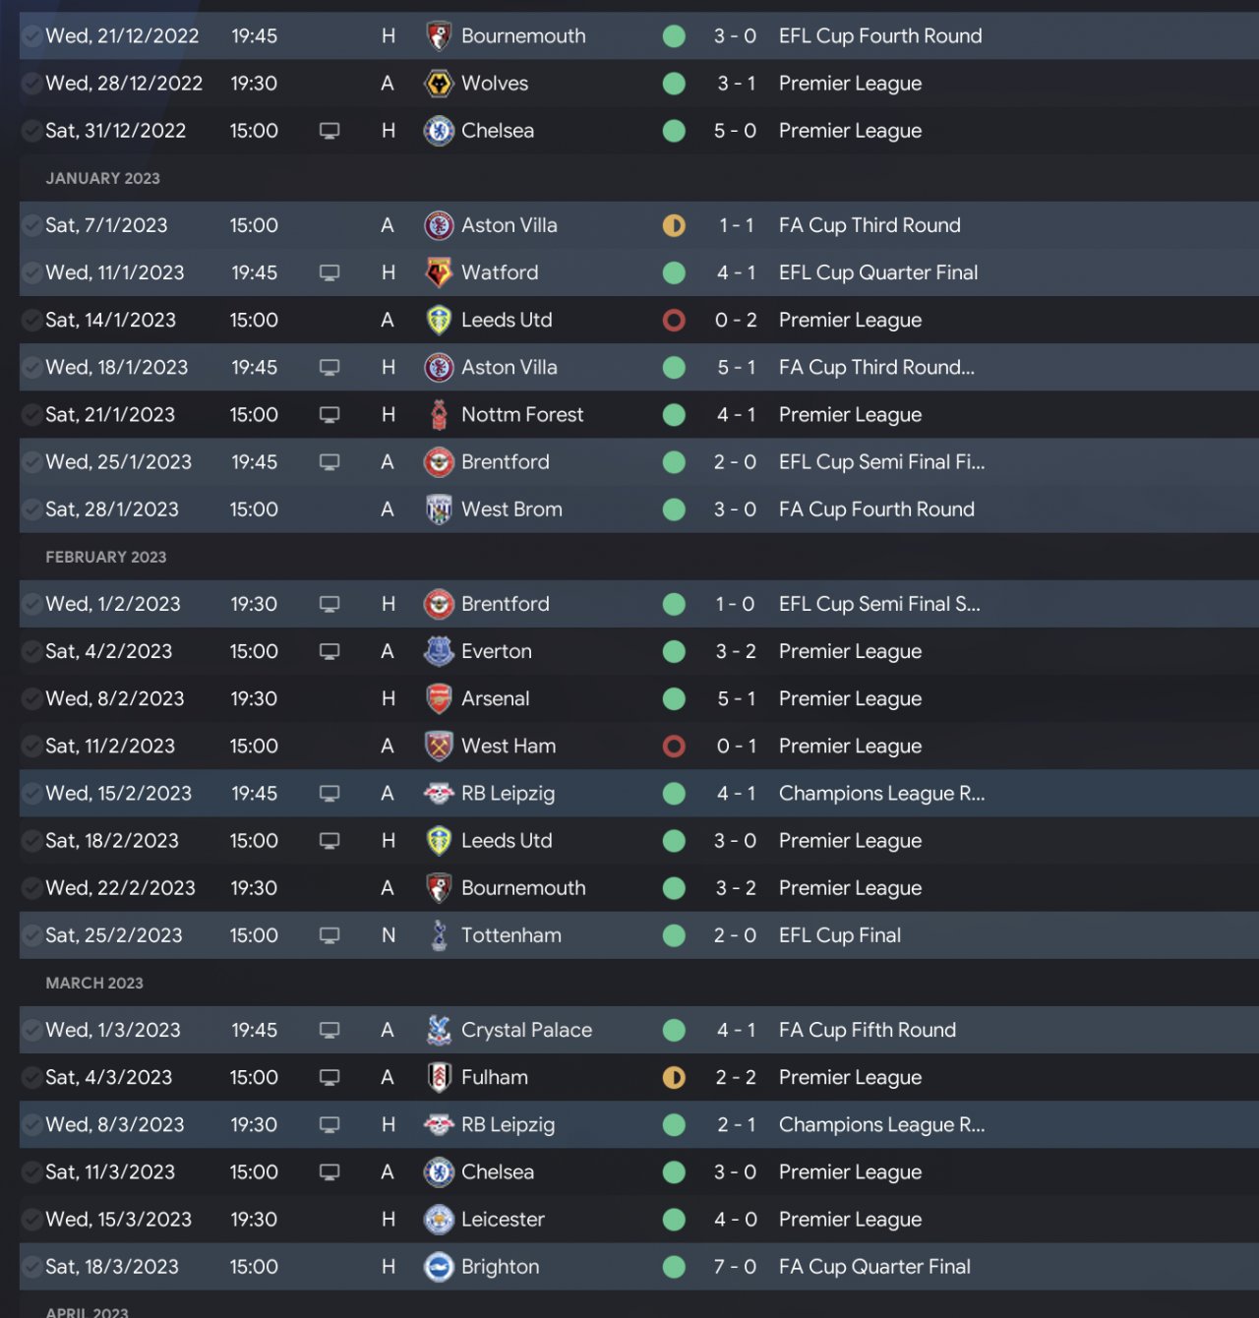Click the Crystal Palace club badge
Viewport: 1259px width, 1318px height.
coord(439,1030)
